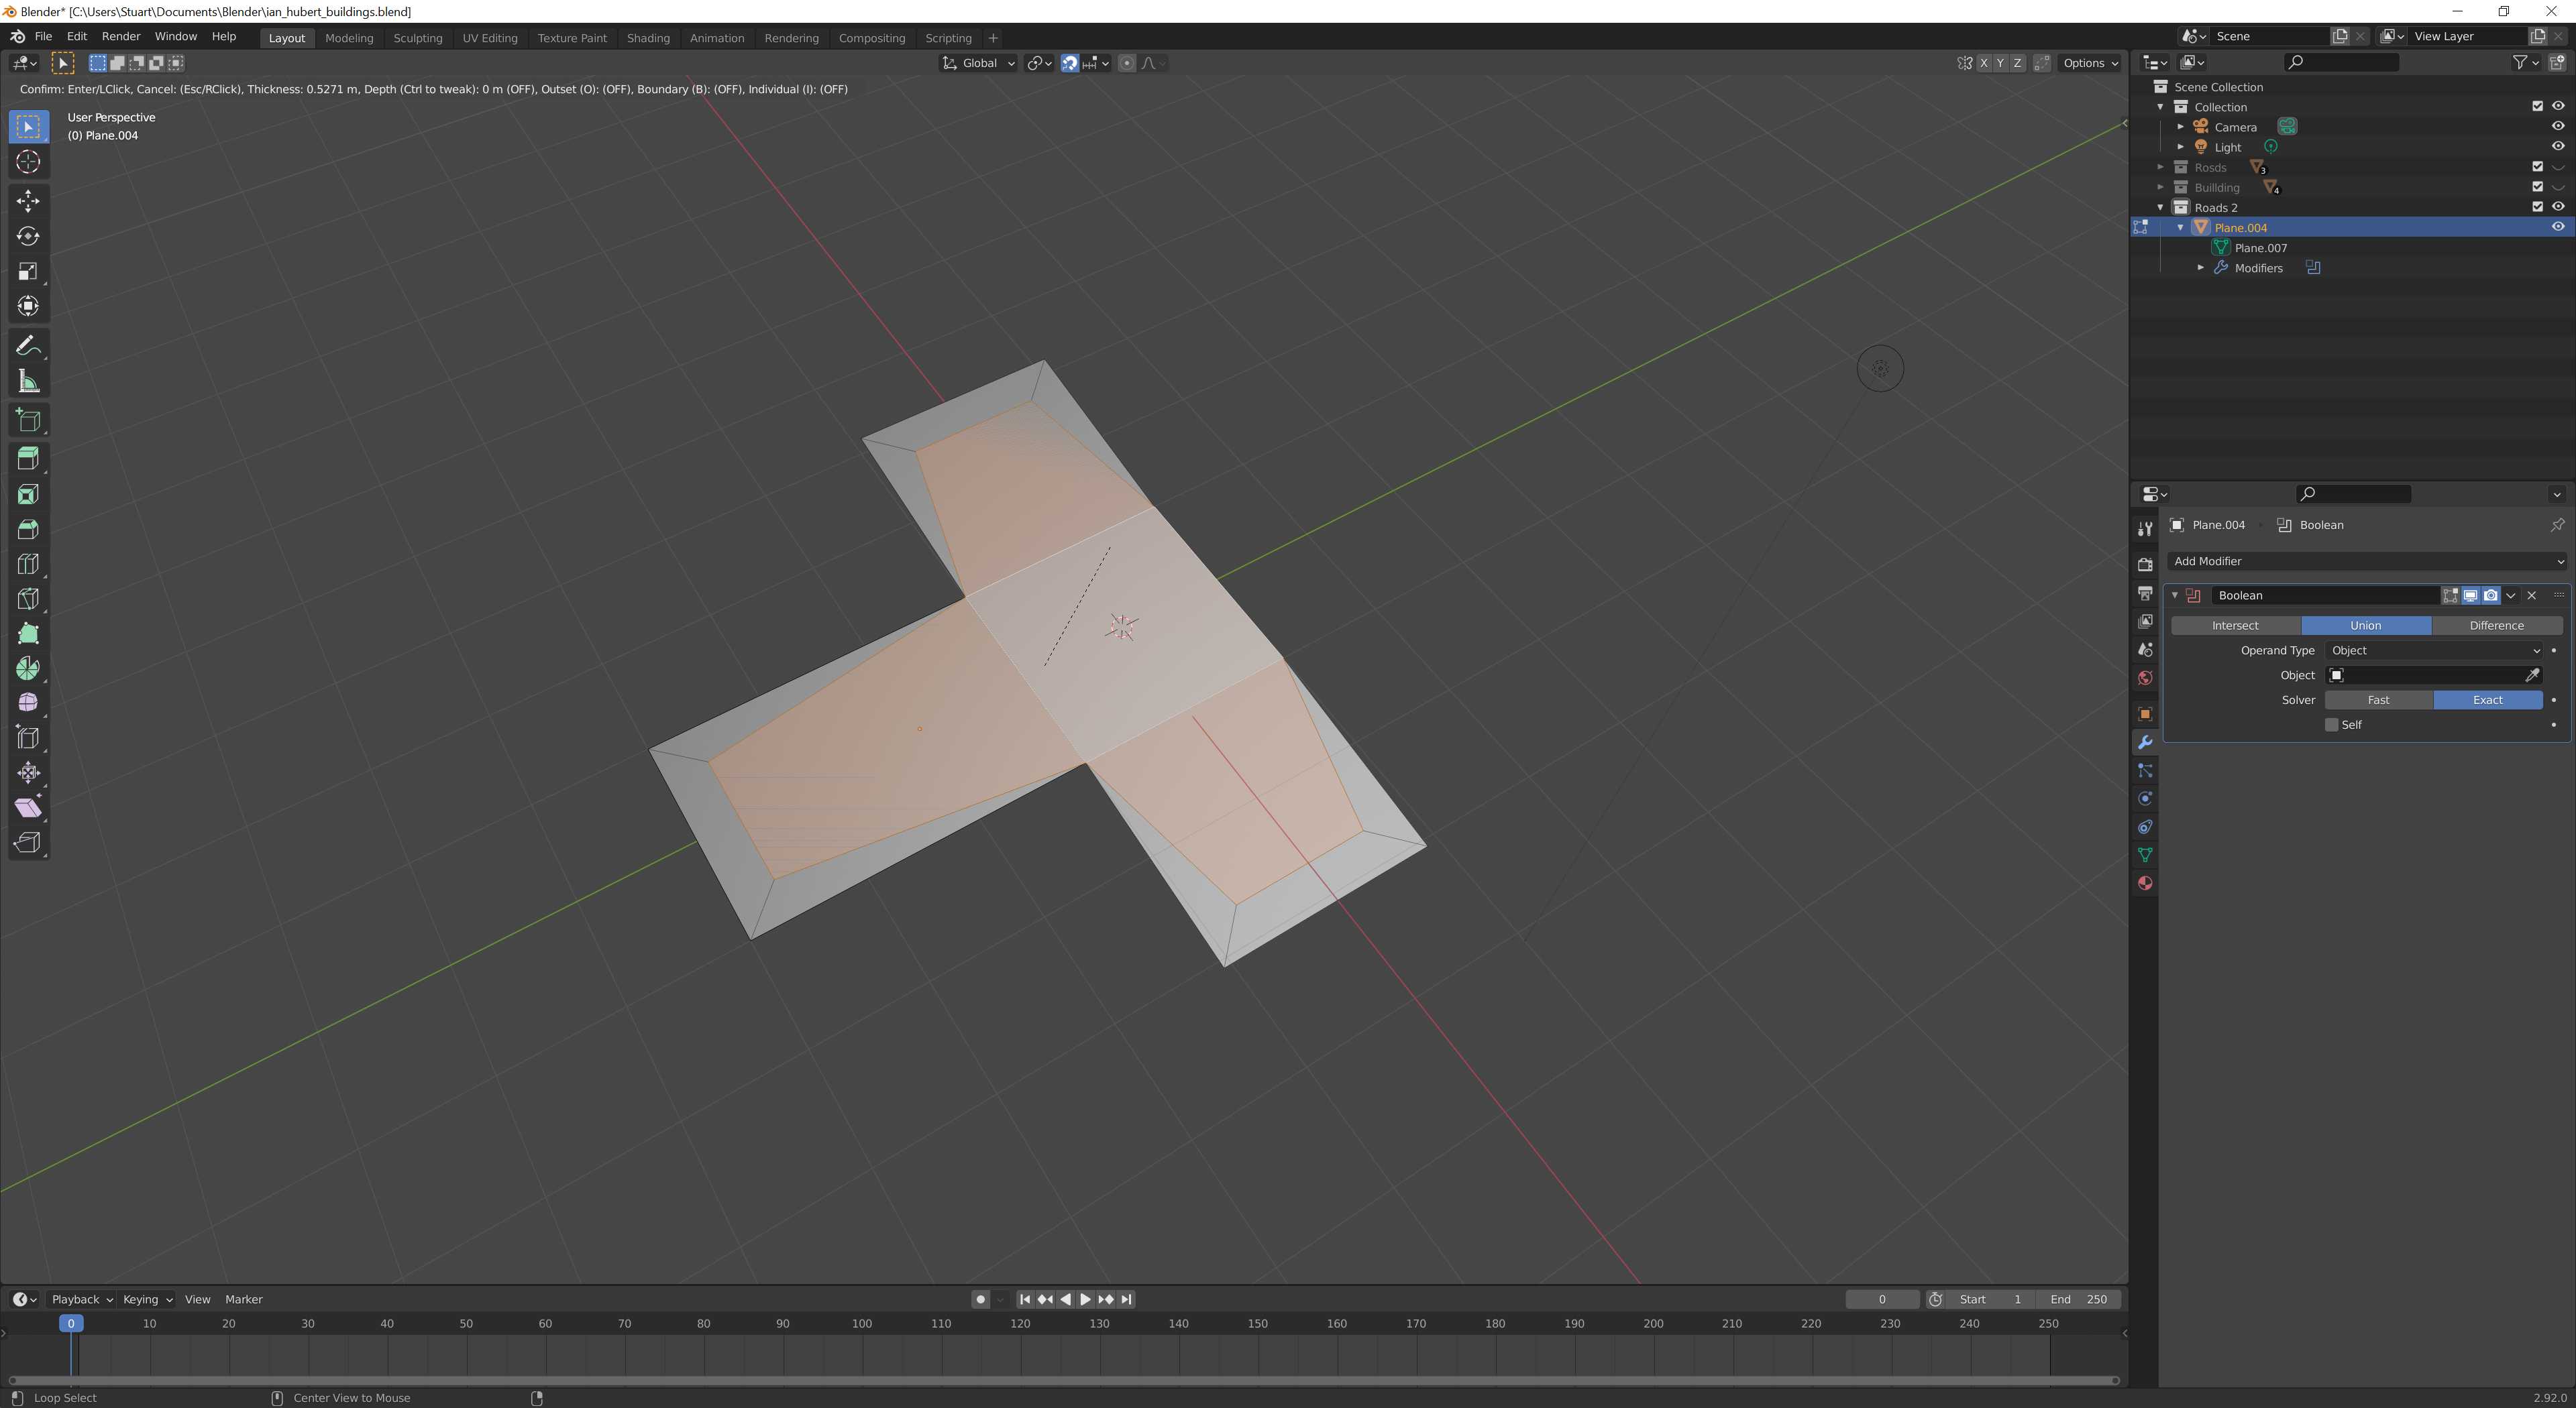
Task: Open the Render menu
Action: (x=121, y=36)
